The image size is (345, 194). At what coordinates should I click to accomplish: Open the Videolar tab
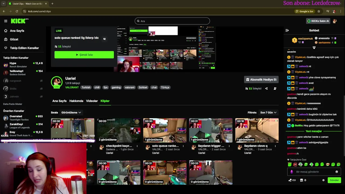point(92,101)
